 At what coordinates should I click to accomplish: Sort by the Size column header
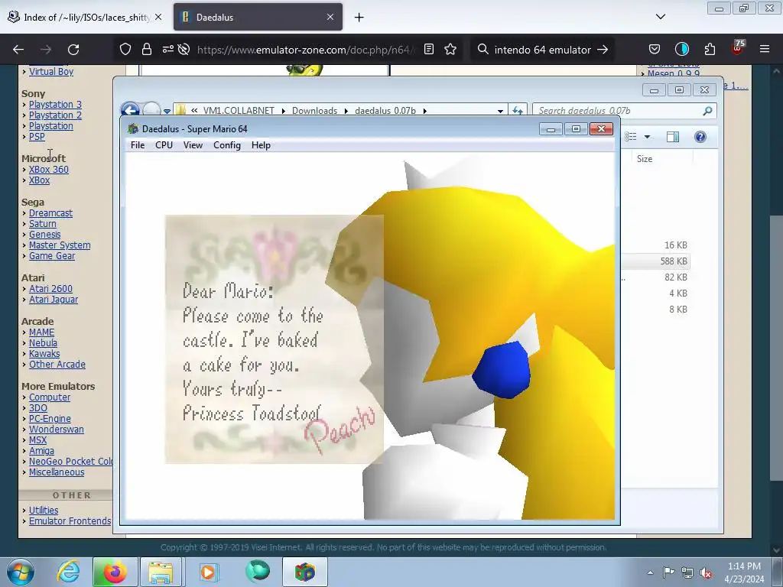point(656,159)
